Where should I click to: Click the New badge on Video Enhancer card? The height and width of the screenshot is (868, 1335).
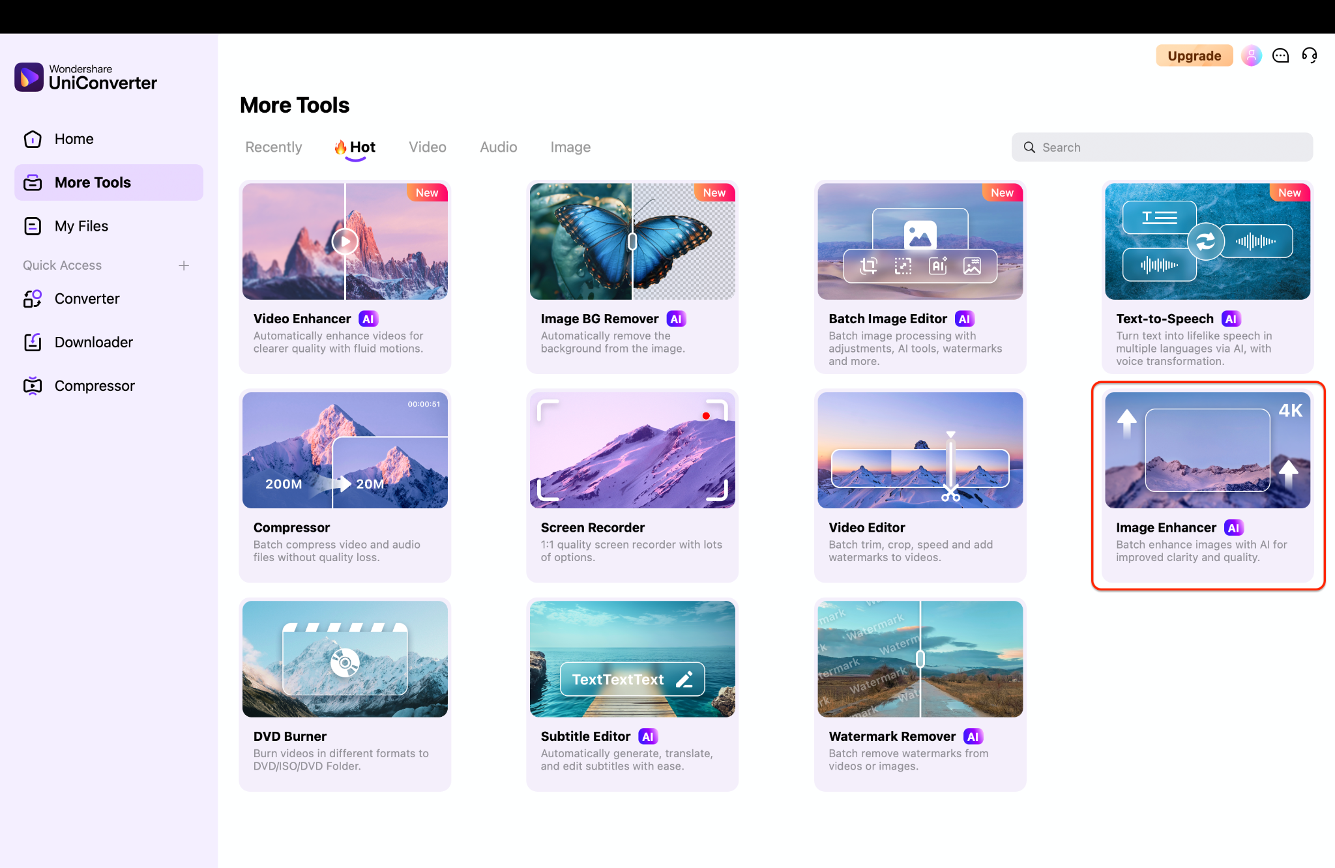[x=427, y=192]
